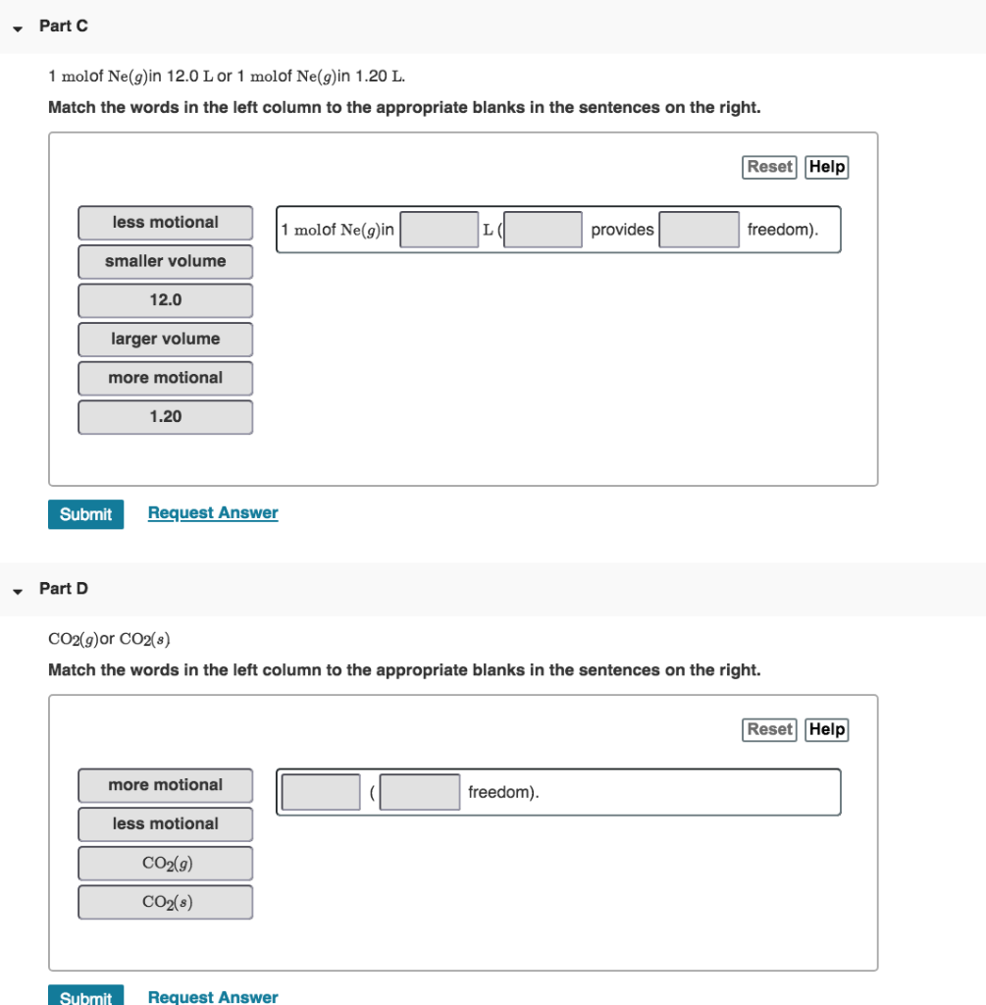Select the '12.0' word tile
The image size is (986, 1005).
tap(165, 300)
